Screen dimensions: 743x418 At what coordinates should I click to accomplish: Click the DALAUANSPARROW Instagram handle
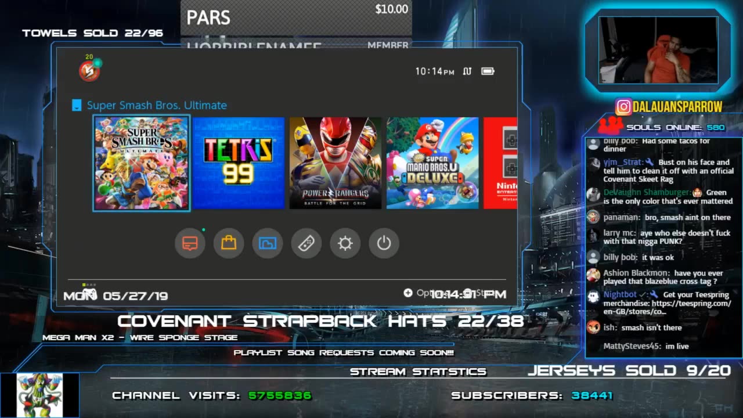coord(677,107)
